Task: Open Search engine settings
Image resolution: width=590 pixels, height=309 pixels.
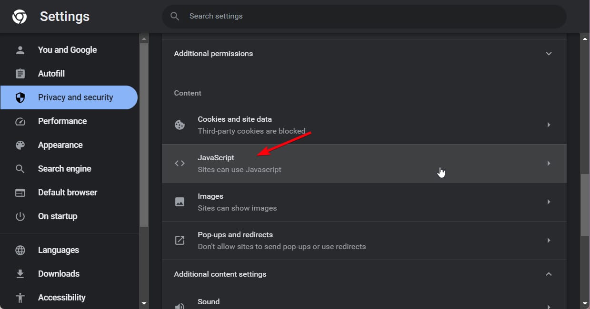Action: coord(64,169)
